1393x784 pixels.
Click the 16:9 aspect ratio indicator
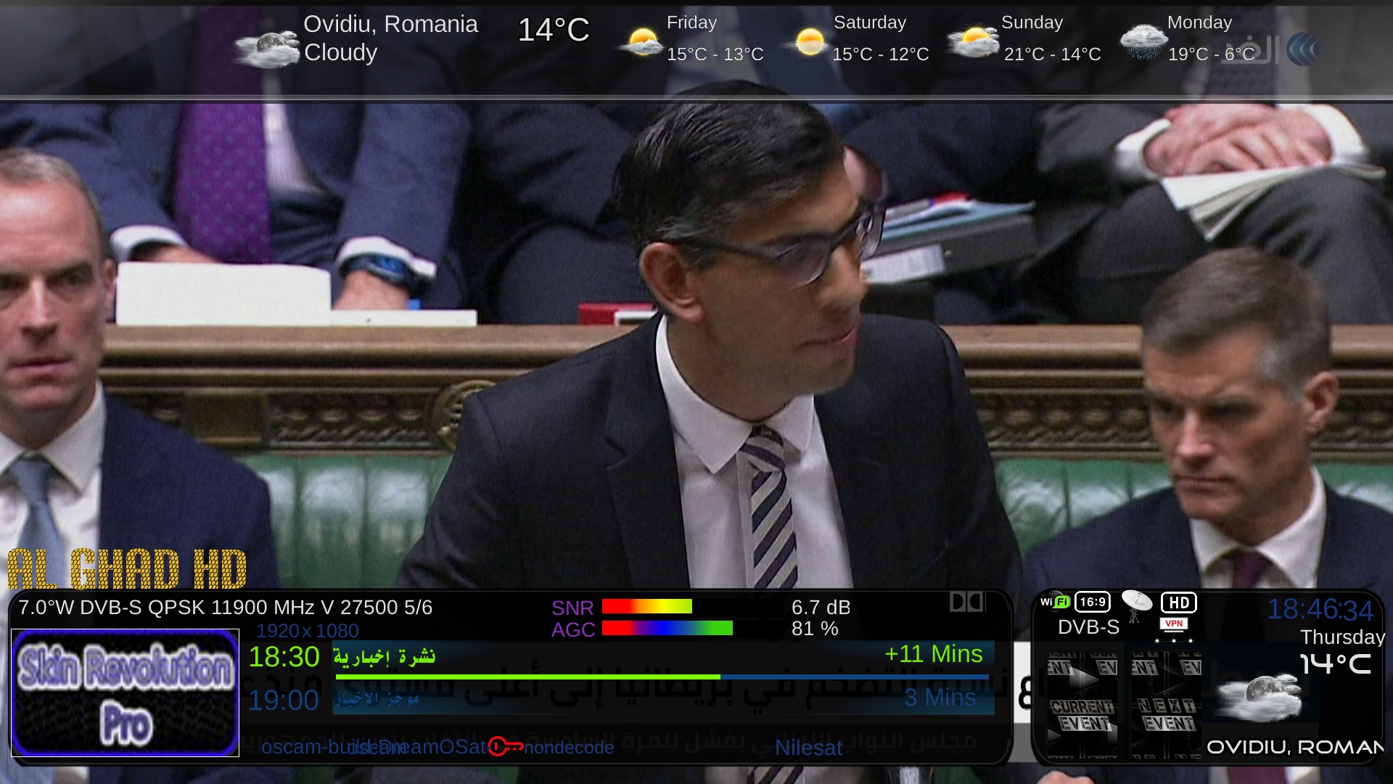tap(1093, 602)
